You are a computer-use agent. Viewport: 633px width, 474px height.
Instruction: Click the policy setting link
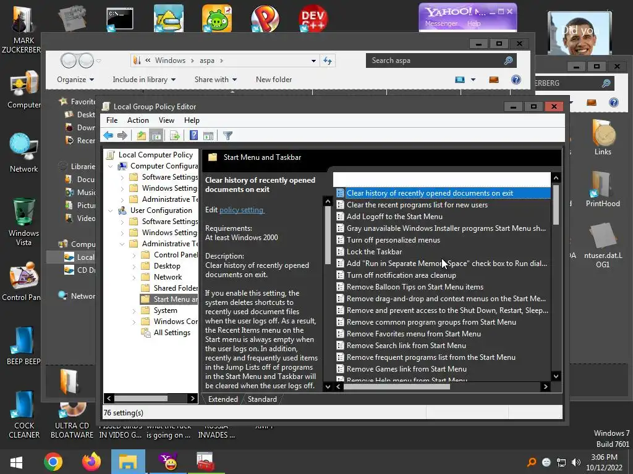(x=242, y=210)
